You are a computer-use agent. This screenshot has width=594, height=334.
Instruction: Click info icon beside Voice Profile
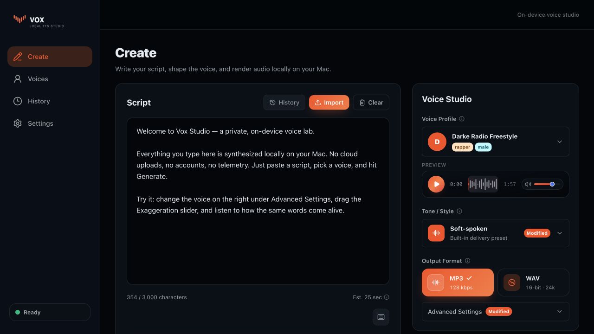coord(462,119)
